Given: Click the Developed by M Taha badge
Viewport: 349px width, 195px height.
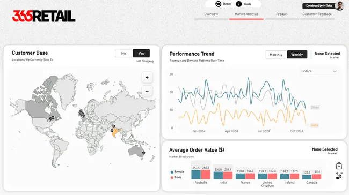Looking at the screenshot, I should [x=319, y=6].
